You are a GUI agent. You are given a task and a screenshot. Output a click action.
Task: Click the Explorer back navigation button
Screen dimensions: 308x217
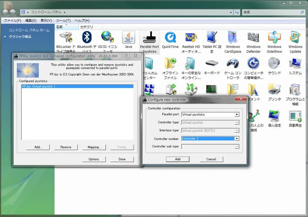(x=5, y=12)
